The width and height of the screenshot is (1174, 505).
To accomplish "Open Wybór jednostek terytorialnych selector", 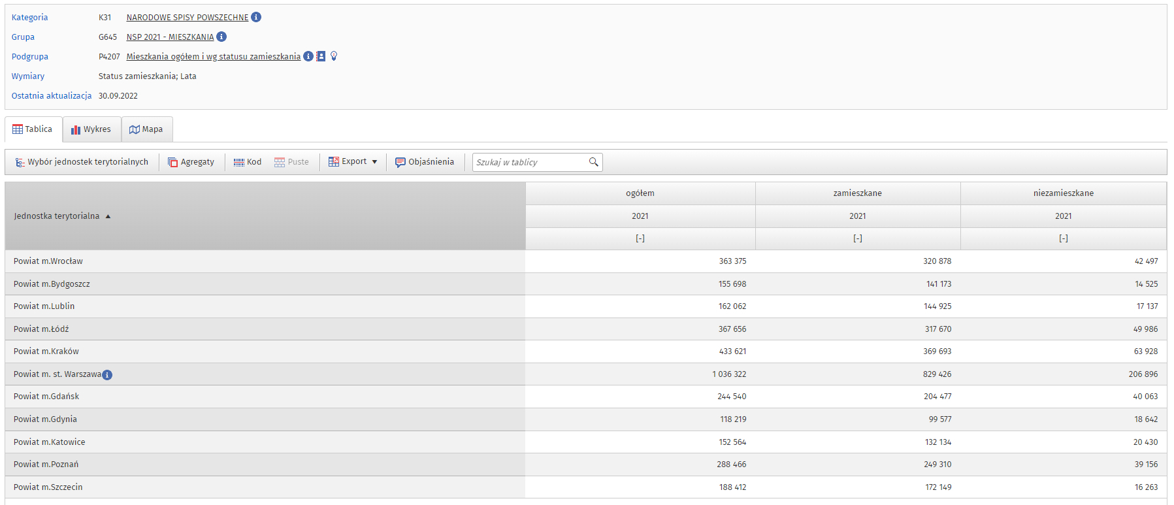I will pyautogui.click(x=82, y=162).
